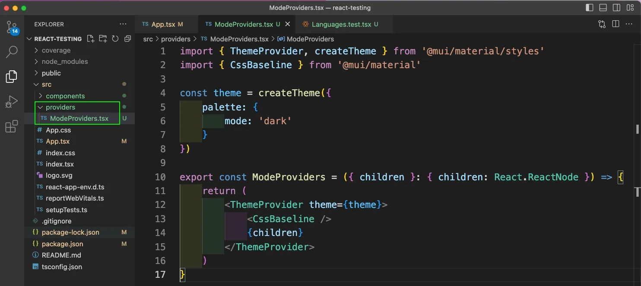Screen dimensions: 641x286
Task: Open App.tsx in the Explorer tree
Action: [57, 141]
